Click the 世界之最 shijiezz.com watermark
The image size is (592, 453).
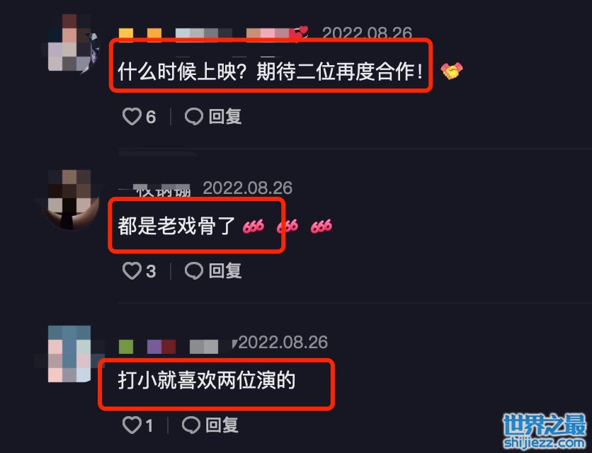[545, 431]
